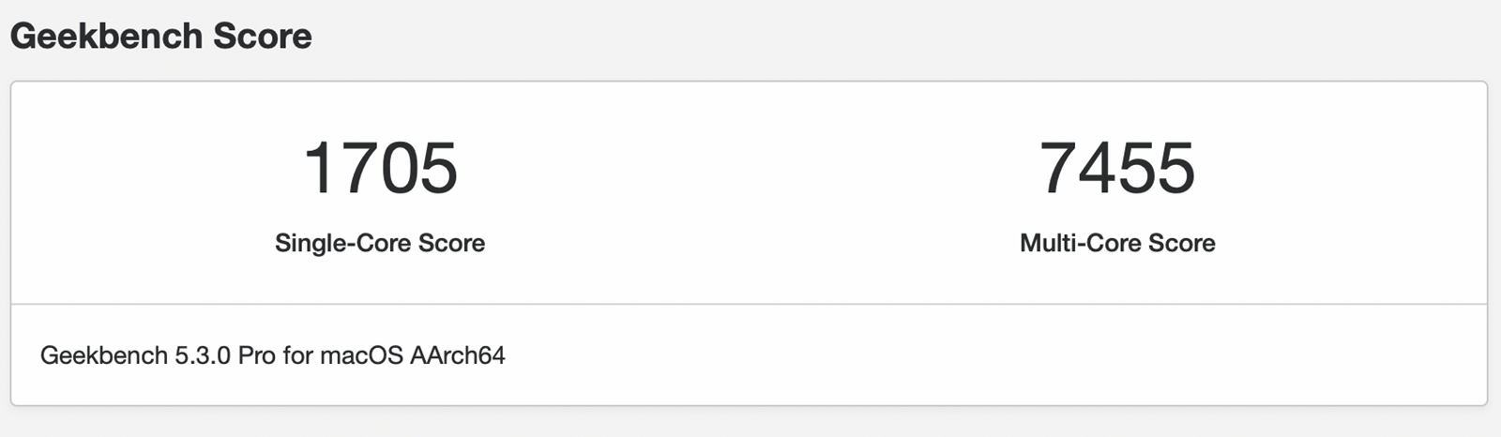Click the Geekbench Score heading
The width and height of the screenshot is (1501, 437).
tap(160, 36)
